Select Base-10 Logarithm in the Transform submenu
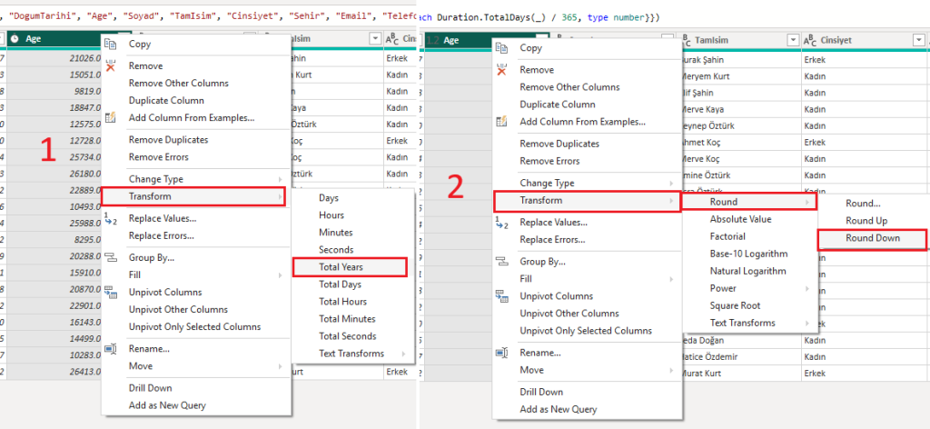Viewport: 930px width, 429px height. pyautogui.click(x=748, y=254)
